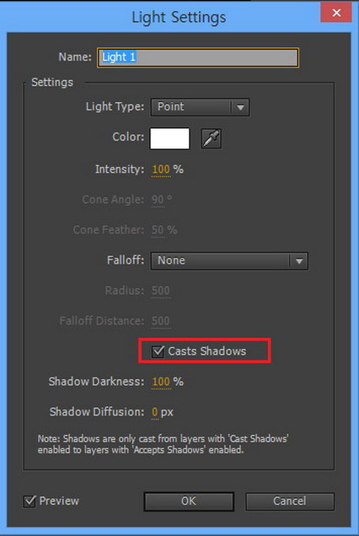Close the Light Settings dialog
Screen dimensions: 359x536
point(336,13)
